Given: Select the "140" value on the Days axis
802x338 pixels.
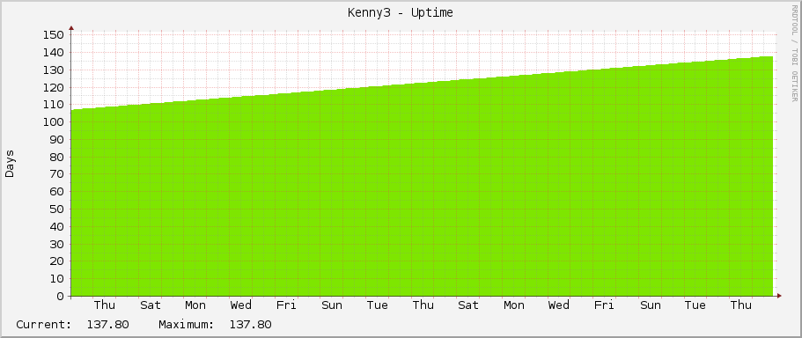Looking at the screenshot, I should coord(54,52).
